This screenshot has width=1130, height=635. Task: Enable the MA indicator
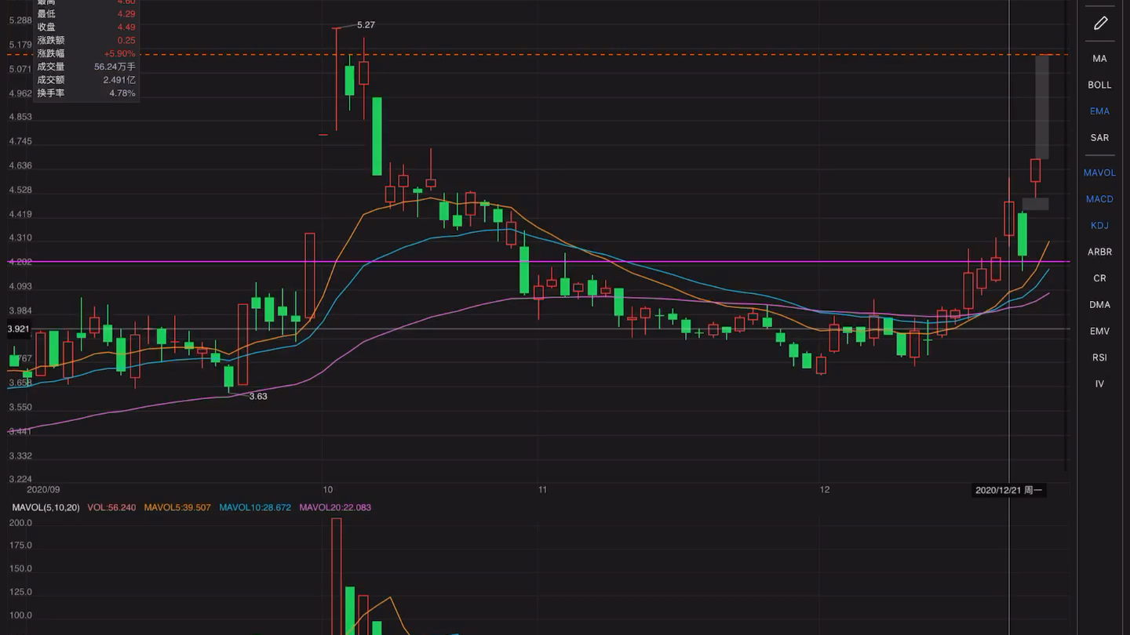tap(1099, 59)
